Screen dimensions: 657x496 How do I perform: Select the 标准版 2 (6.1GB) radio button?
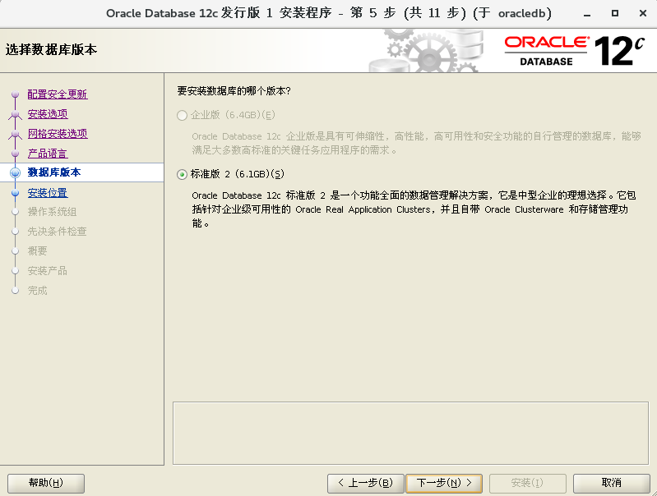click(x=182, y=174)
